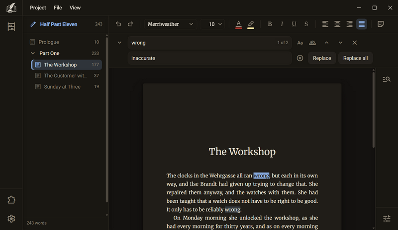This screenshot has width=398, height=230.
Task: Collapse the replace row chevron
Action: point(119,43)
